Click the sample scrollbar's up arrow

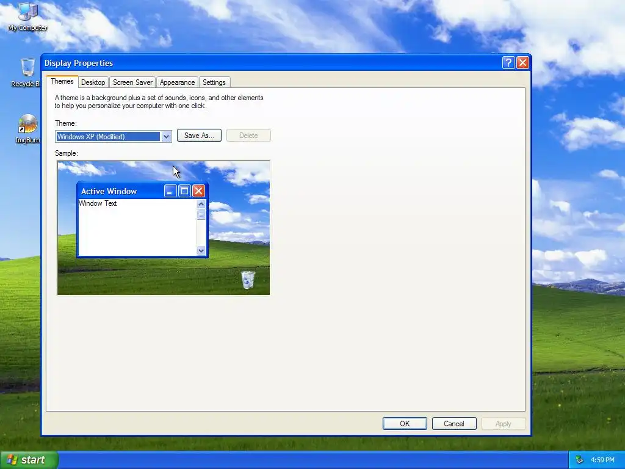tap(201, 204)
